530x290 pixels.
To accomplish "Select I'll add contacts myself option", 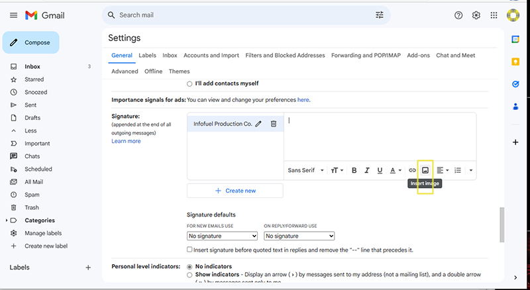I will (190, 83).
